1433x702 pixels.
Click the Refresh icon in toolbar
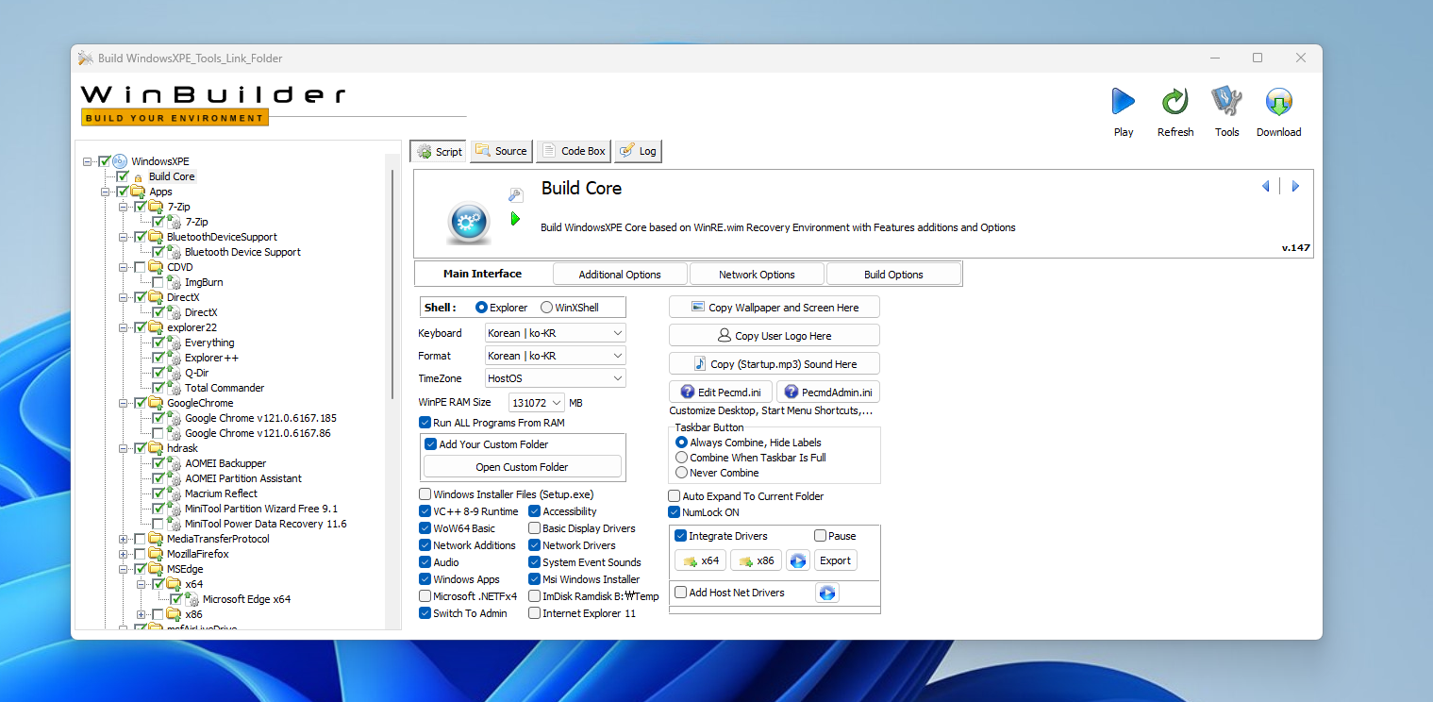click(1175, 101)
